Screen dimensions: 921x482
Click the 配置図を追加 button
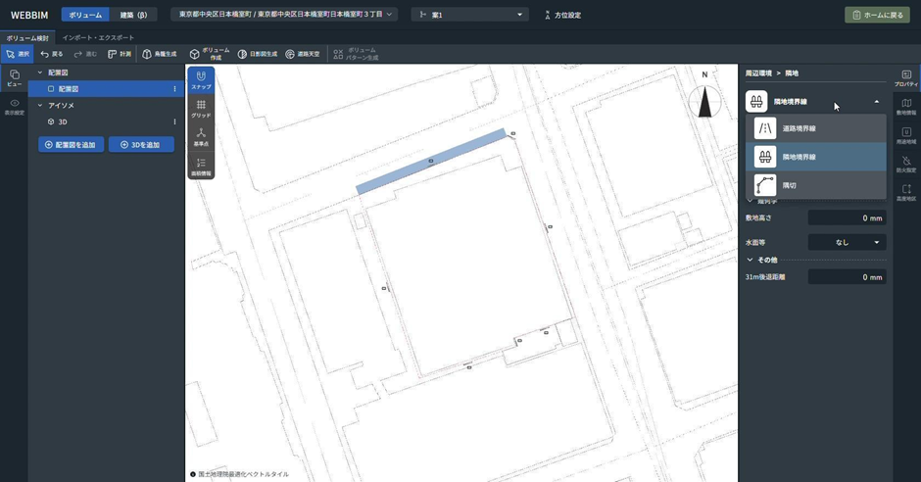(x=71, y=145)
